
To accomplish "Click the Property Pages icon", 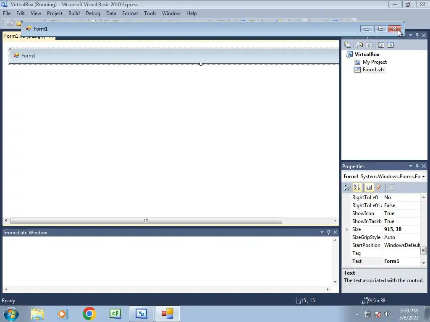I will [x=391, y=187].
